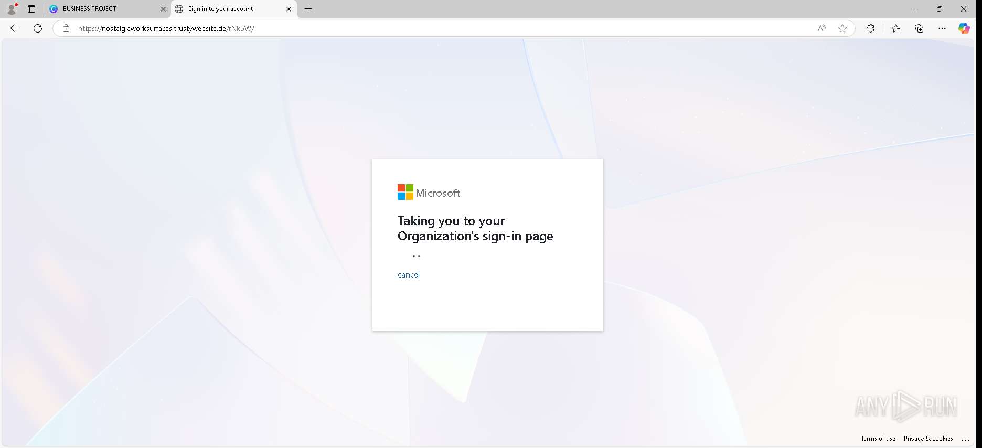
Task: Open the Extensions puzzle icon
Action: 870,28
